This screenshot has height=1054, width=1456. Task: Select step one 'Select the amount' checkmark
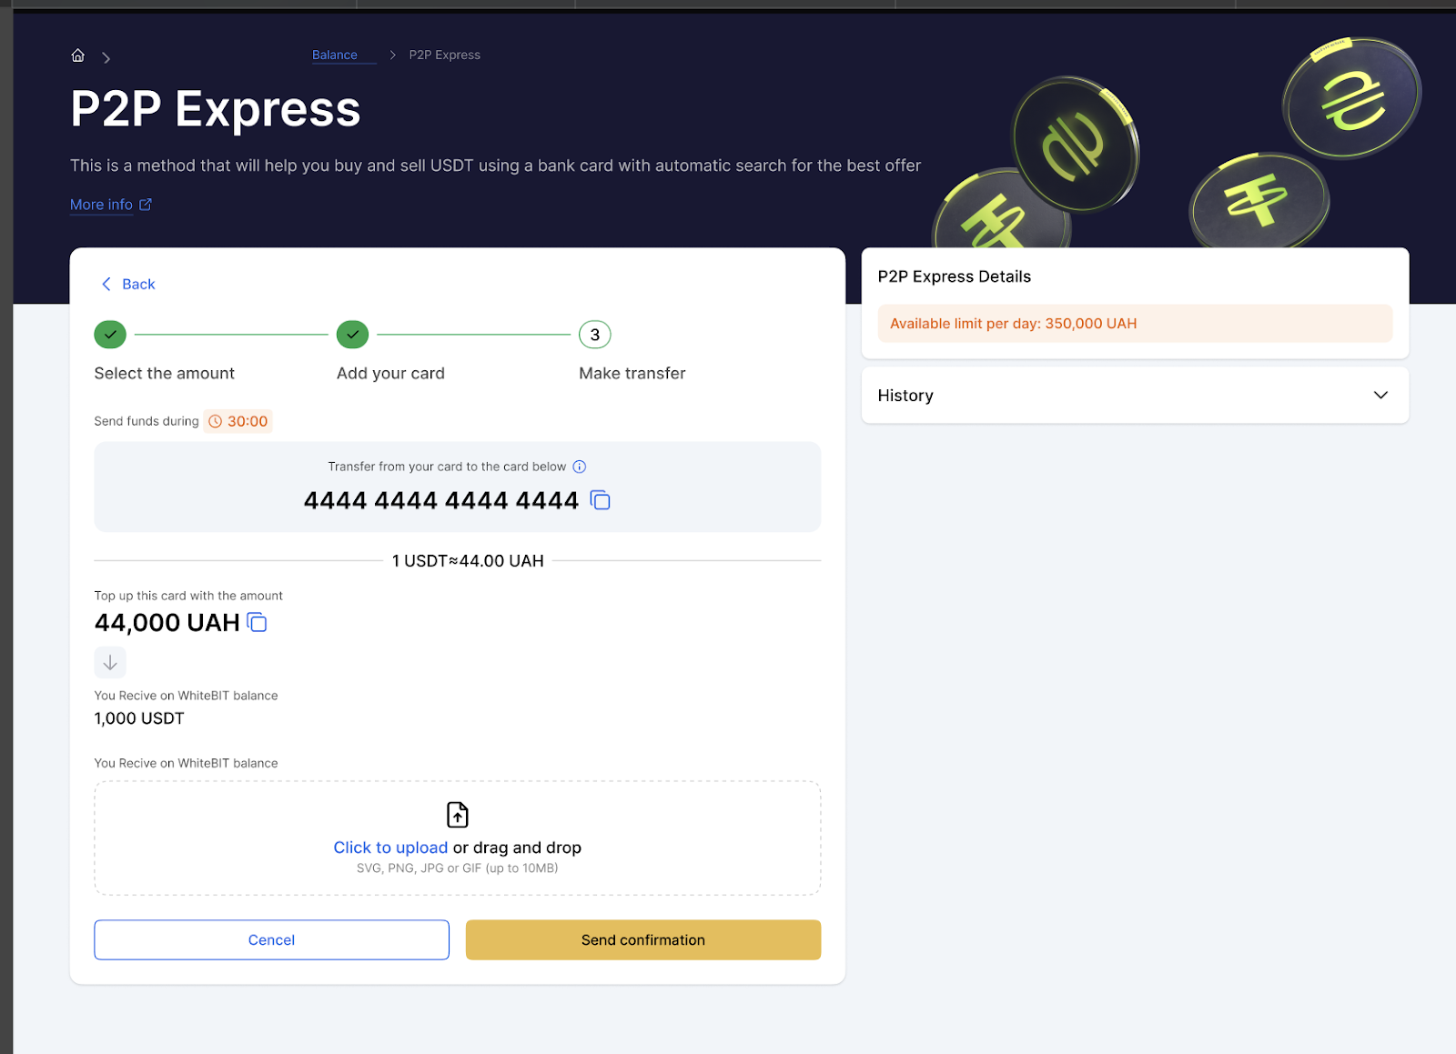tap(110, 335)
